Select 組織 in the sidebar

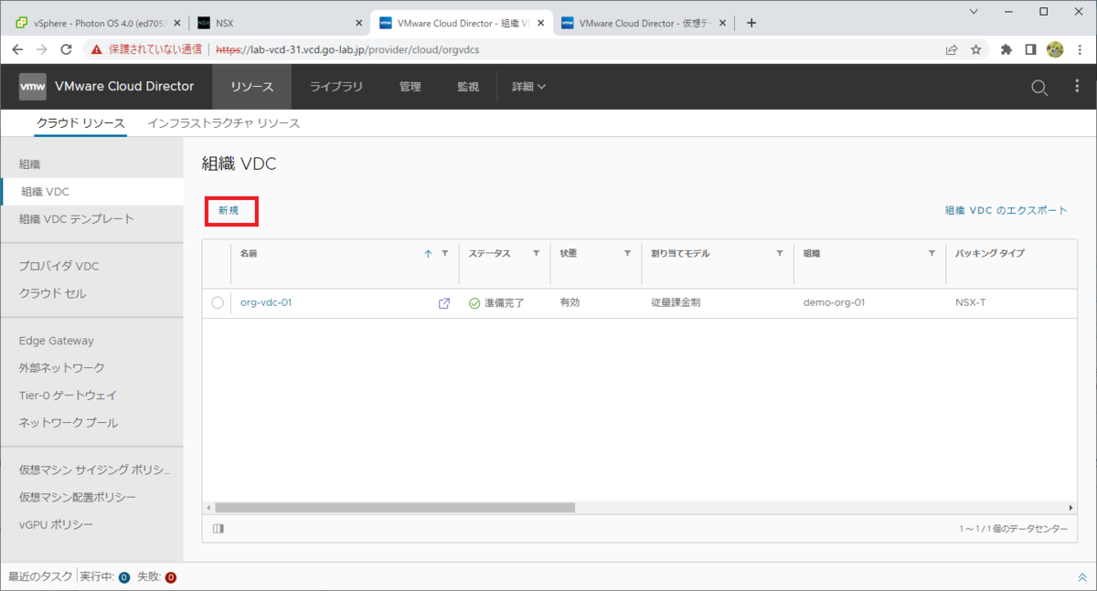click(30, 164)
